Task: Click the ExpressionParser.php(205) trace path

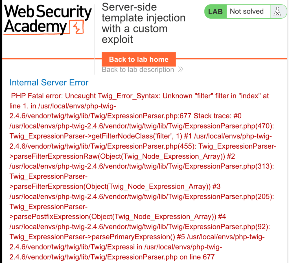Action: [x=142, y=196]
